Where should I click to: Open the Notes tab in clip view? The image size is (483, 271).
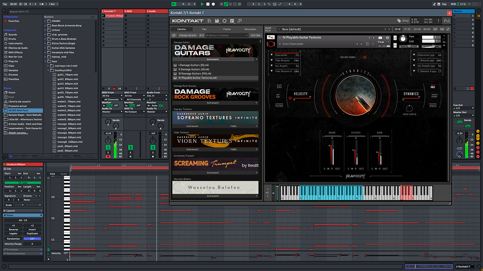pos(23,215)
